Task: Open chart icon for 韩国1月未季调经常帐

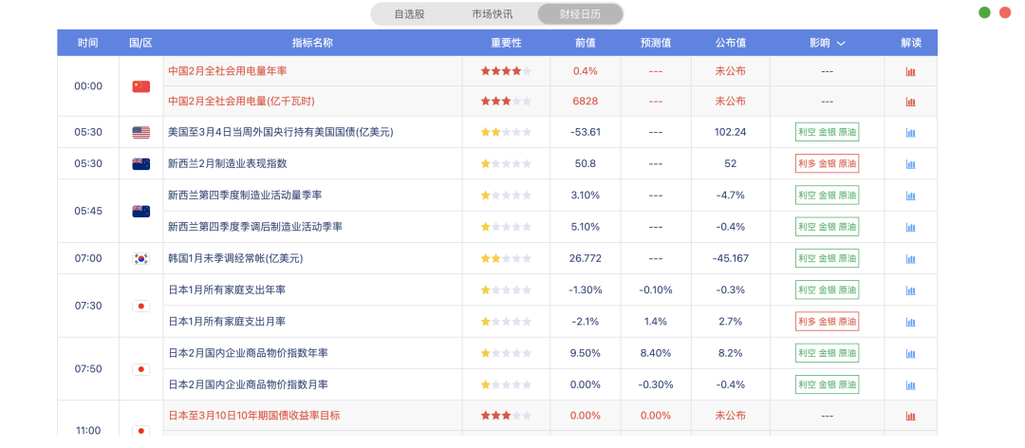Action: pyautogui.click(x=910, y=258)
